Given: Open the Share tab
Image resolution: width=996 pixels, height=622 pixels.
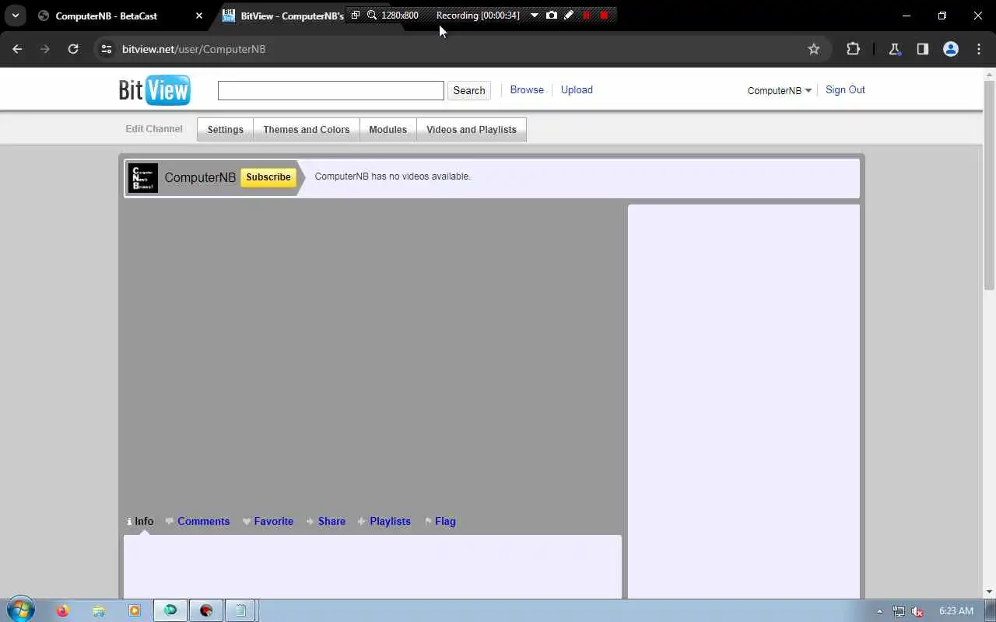Looking at the screenshot, I should coord(326,522).
